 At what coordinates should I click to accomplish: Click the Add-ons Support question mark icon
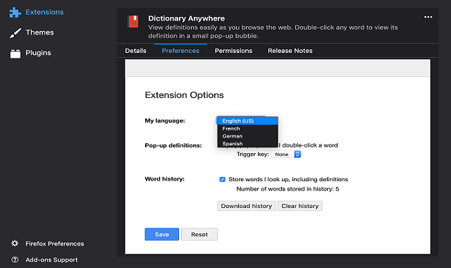pos(15,260)
